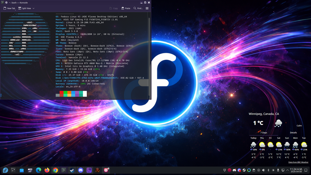
Task: Click the "Kernel" line in terminal output
Action: 80,22
